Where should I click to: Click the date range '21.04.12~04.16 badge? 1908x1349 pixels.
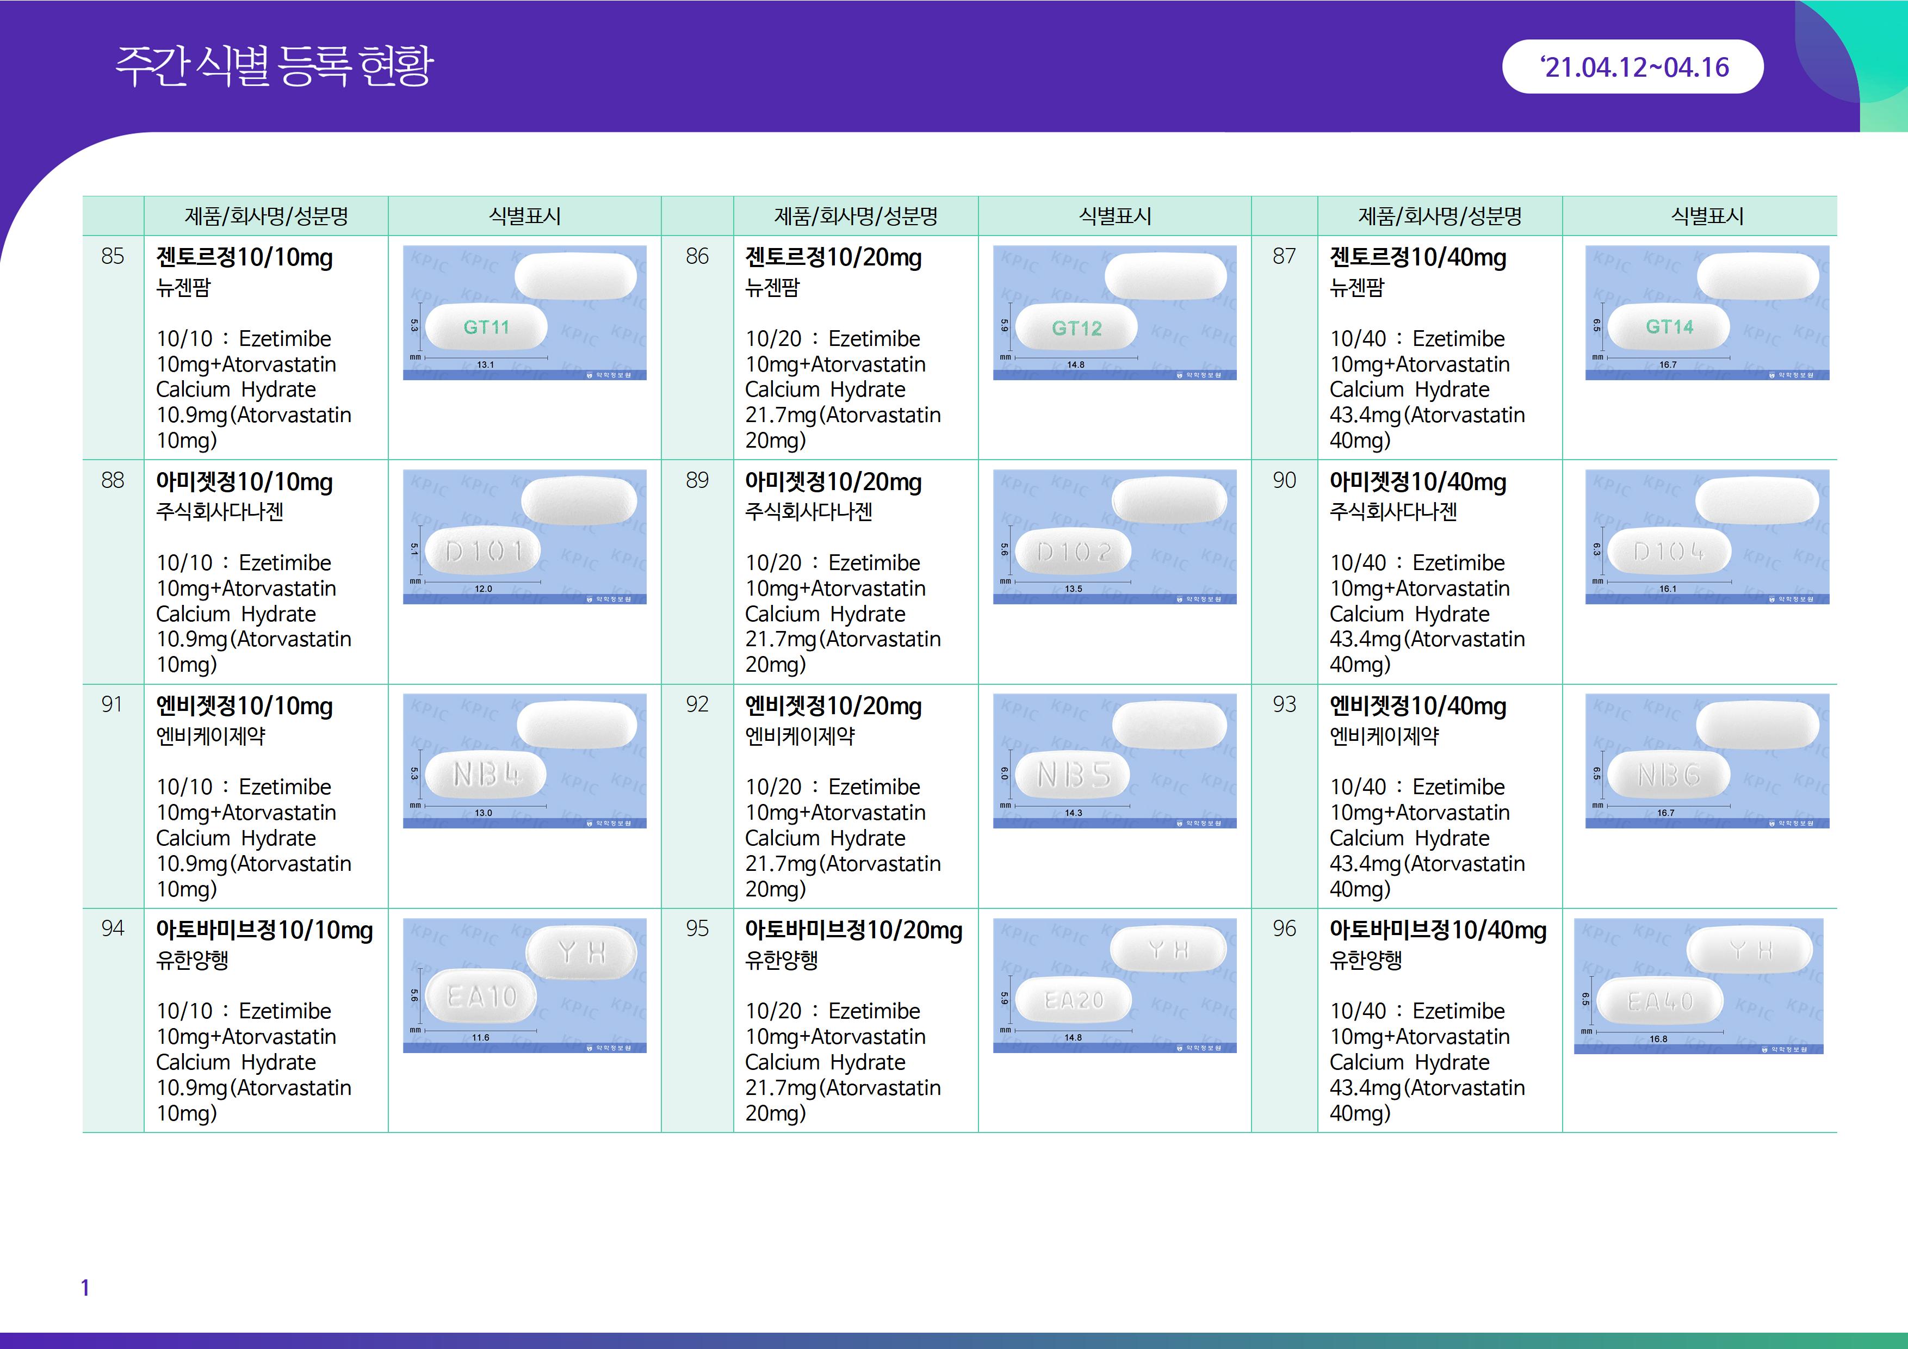(1632, 67)
